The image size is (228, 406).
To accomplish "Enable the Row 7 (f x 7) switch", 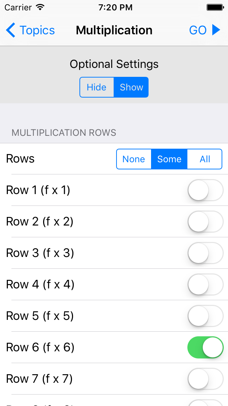I will click(x=206, y=378).
